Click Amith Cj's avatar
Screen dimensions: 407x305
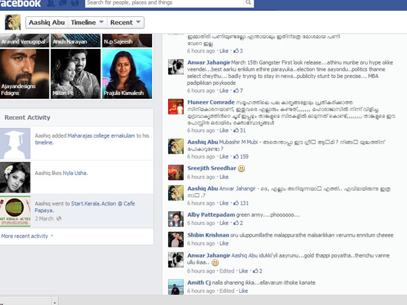click(176, 287)
